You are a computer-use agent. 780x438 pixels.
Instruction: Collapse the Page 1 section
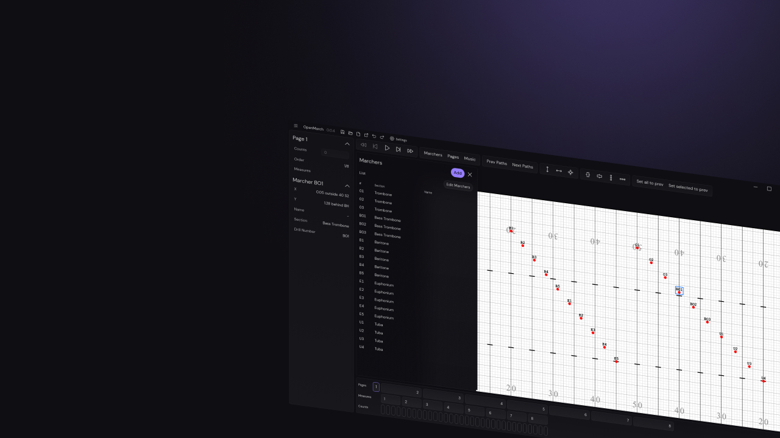[x=347, y=144]
